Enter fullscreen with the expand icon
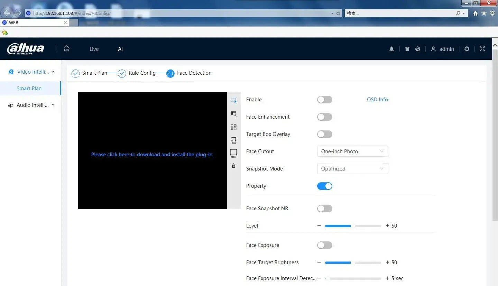 pos(482,49)
